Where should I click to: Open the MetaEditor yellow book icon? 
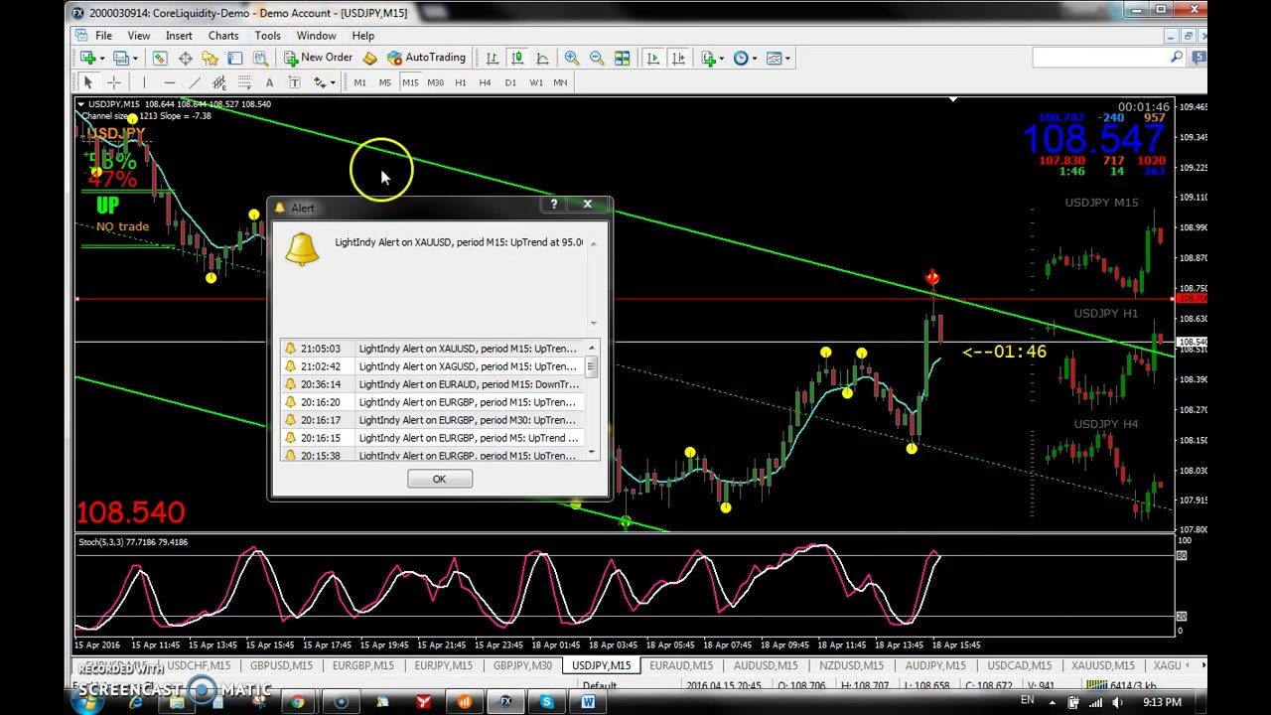[x=369, y=59]
